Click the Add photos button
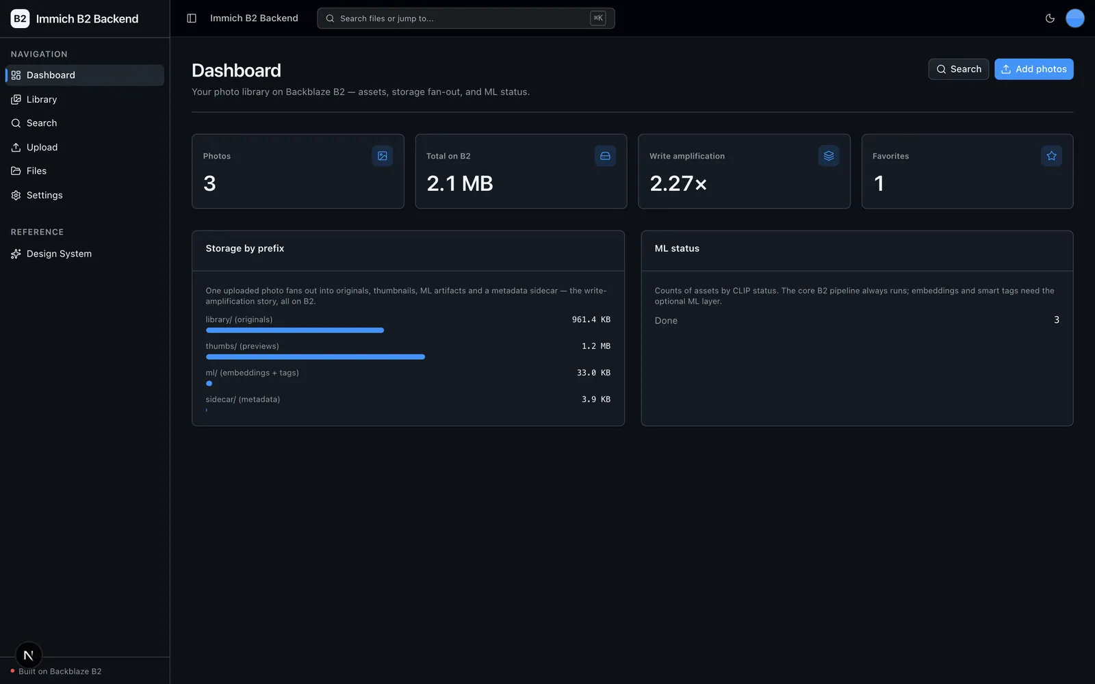Viewport: 1095px width, 684px height. click(1033, 69)
